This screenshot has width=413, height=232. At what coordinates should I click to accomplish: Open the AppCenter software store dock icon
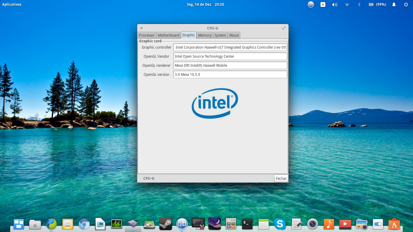pos(394,224)
